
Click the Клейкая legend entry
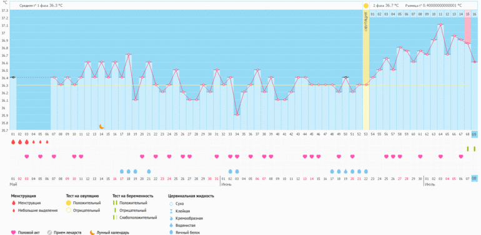[x=182, y=211]
